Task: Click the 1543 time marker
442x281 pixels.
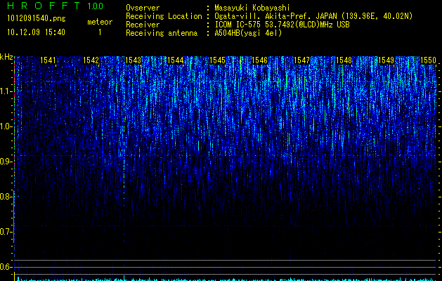Action: click(x=133, y=60)
